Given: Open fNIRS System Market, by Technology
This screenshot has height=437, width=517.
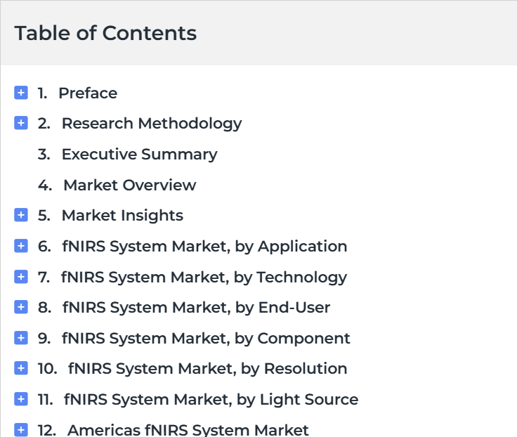Looking at the screenshot, I should pos(204,277).
